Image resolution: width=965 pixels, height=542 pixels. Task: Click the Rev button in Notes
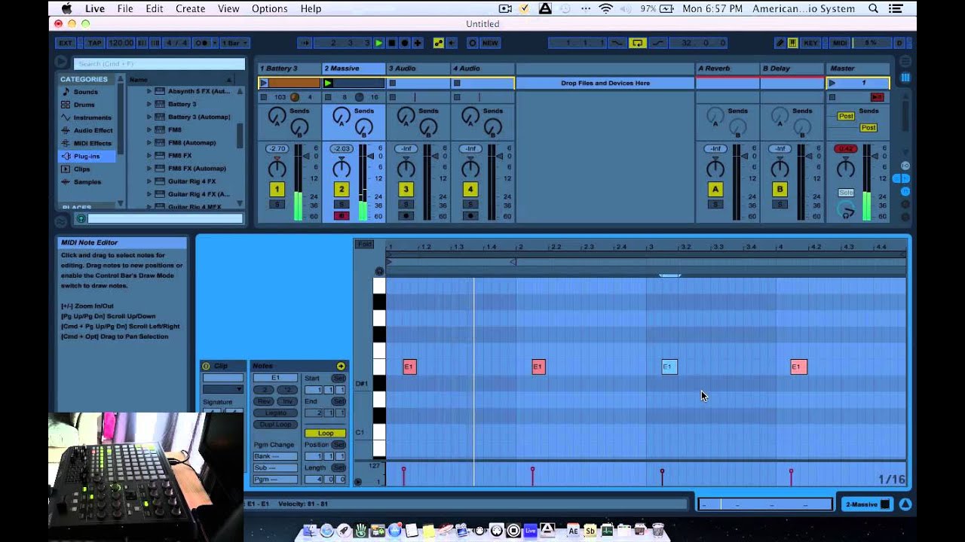[264, 401]
